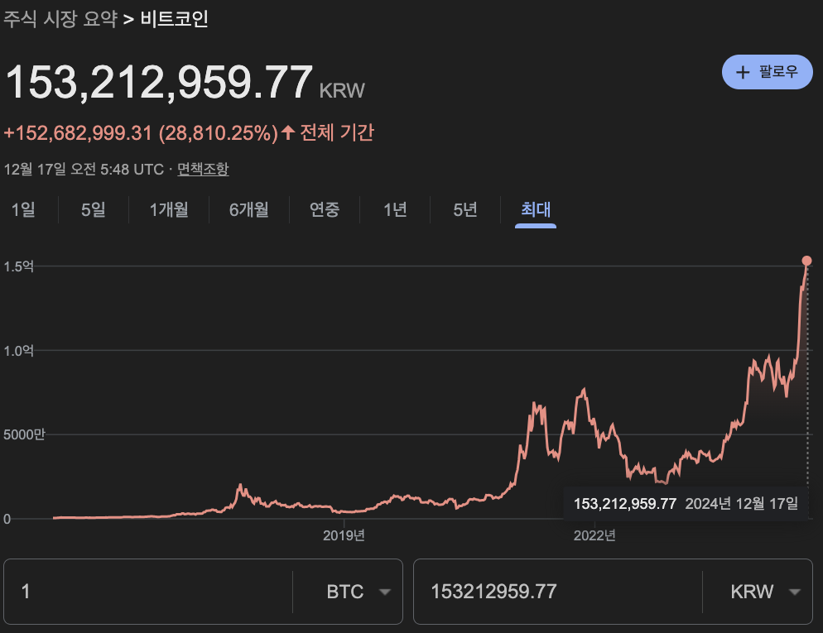
Task: Click the KRW value input field
Action: (555, 591)
